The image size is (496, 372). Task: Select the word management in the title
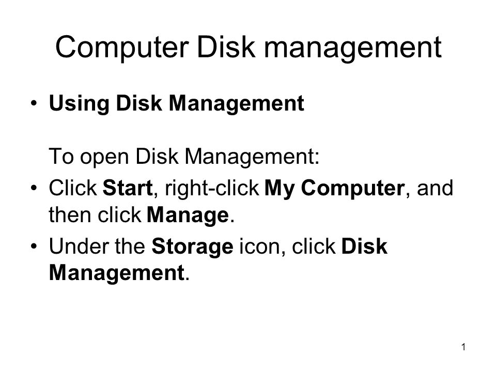353,49
